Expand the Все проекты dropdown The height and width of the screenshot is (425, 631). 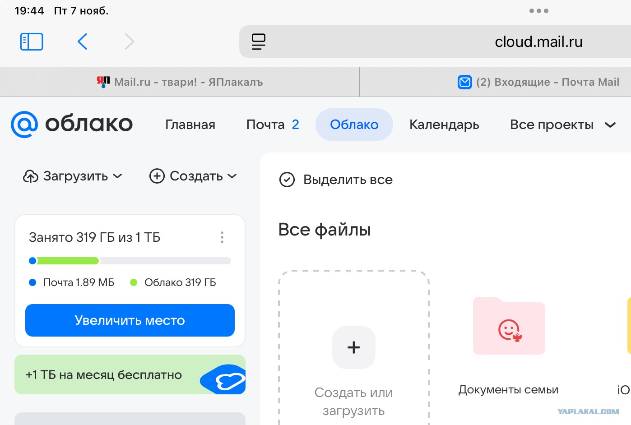point(563,125)
